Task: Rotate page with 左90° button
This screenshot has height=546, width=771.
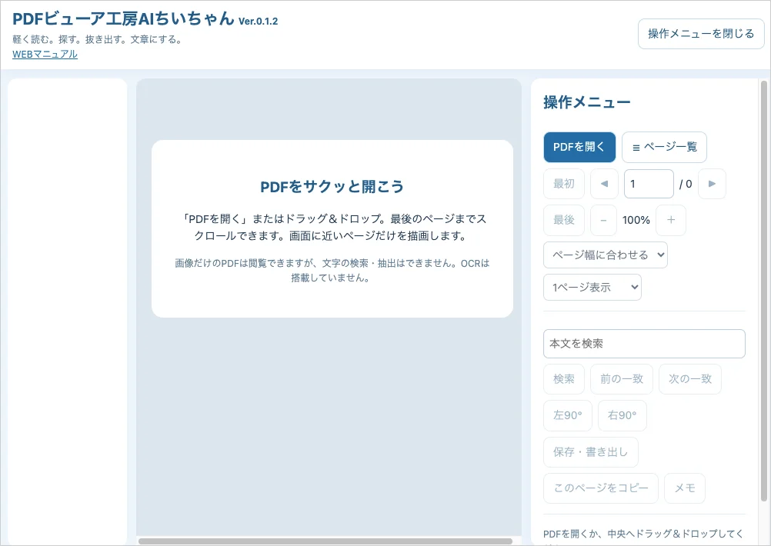Action: pyautogui.click(x=567, y=415)
